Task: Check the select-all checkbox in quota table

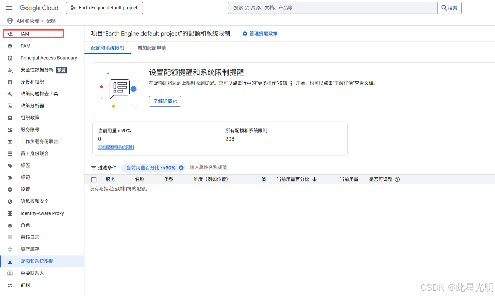Action: pyautogui.click(x=94, y=179)
